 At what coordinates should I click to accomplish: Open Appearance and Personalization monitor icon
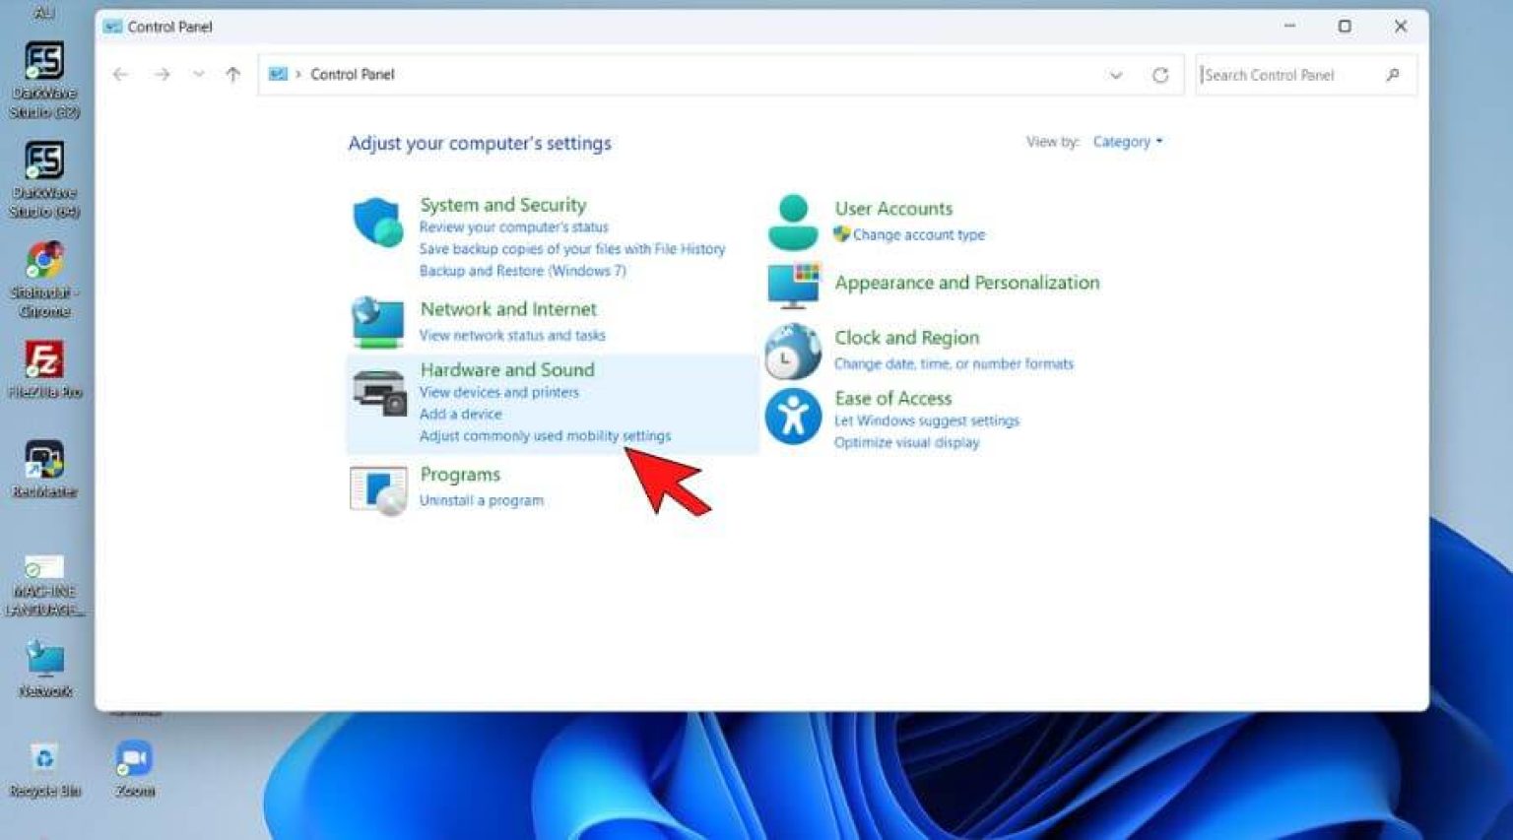793,285
